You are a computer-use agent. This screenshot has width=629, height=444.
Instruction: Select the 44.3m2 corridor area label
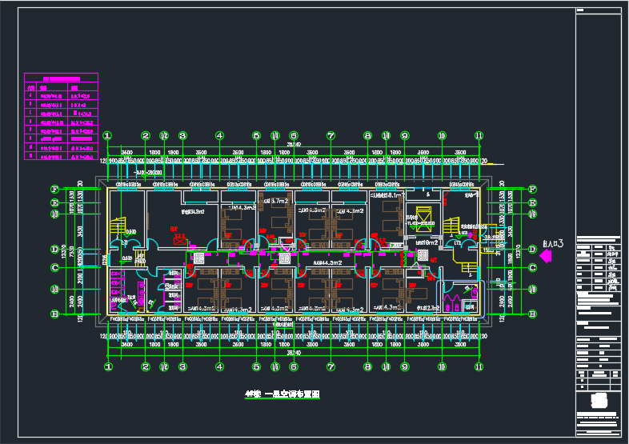click(x=327, y=262)
